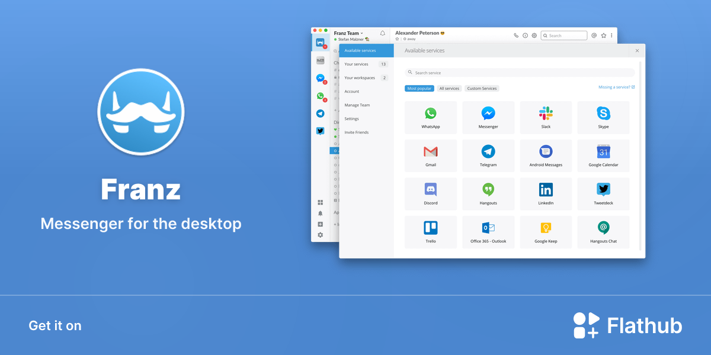Viewport: 711px width, 355px height.
Task: Open Telegram in the left service bar
Action: pyautogui.click(x=320, y=114)
